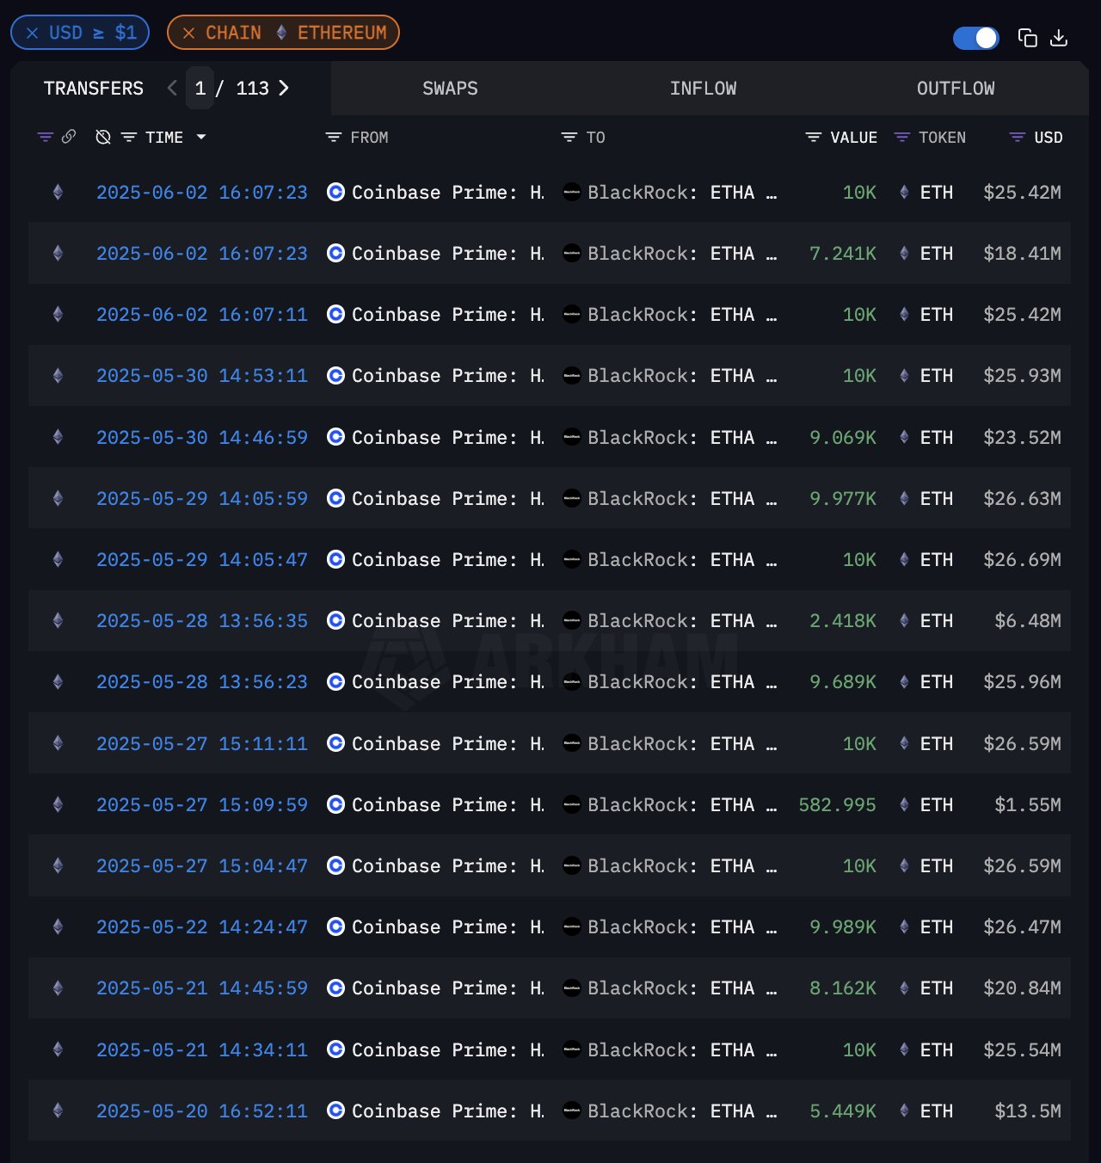This screenshot has width=1101, height=1163.
Task: Open transaction dated 2025-05-29 14:05:59
Action: [x=202, y=499]
